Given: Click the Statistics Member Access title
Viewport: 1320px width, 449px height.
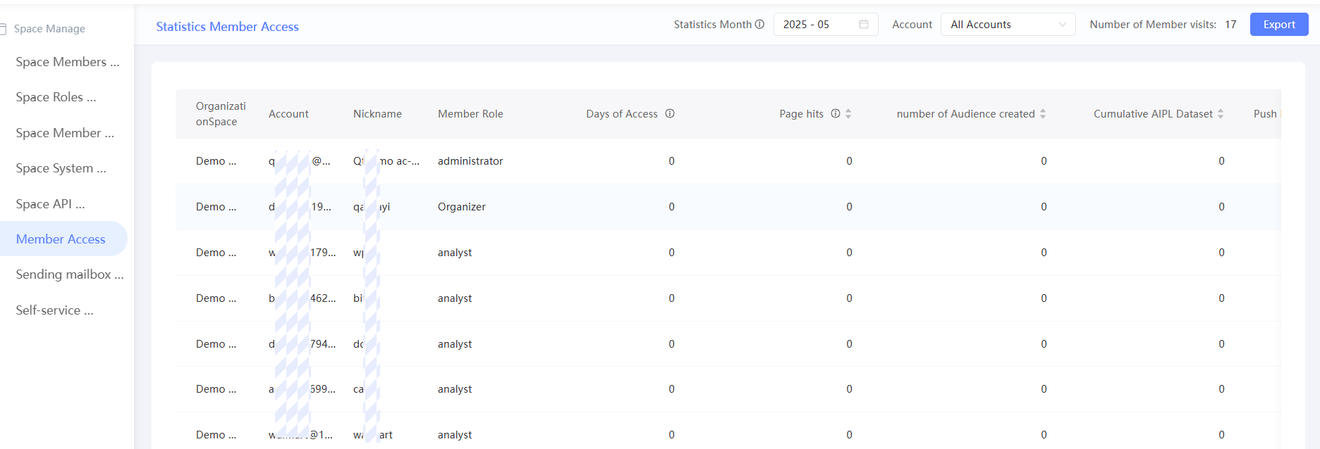Looking at the screenshot, I should pyautogui.click(x=227, y=27).
